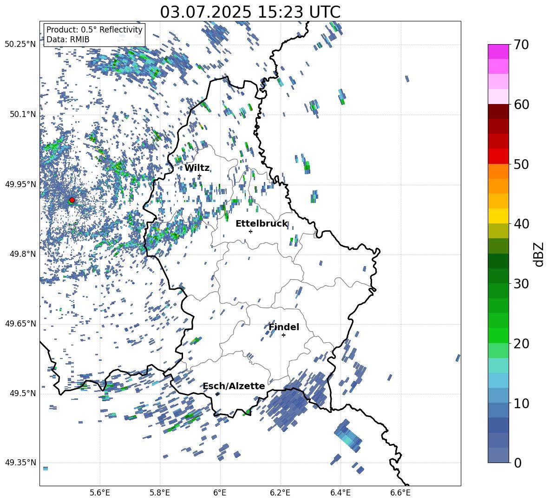The width and height of the screenshot is (550, 502).
Task: Pick the magenta swatch at the colorbar top
Action: (498, 52)
